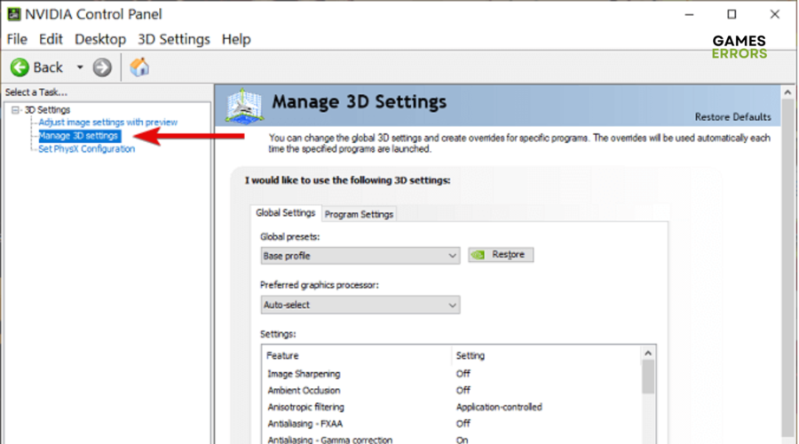This screenshot has width=799, height=444.
Task: Select the Antialiasing - Gamma correction row
Action: [x=451, y=440]
